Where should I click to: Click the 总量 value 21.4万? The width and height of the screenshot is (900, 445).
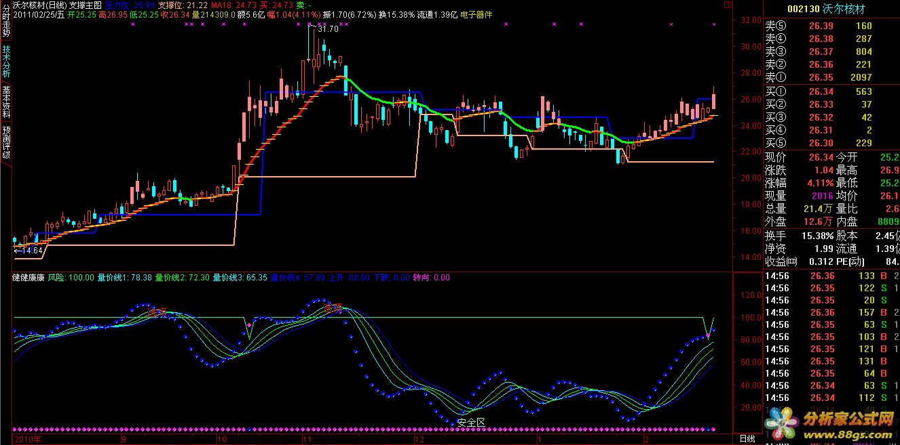(819, 209)
